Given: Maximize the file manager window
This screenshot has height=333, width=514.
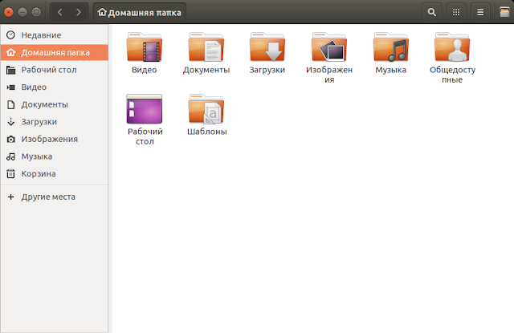Looking at the screenshot, I should point(36,13).
